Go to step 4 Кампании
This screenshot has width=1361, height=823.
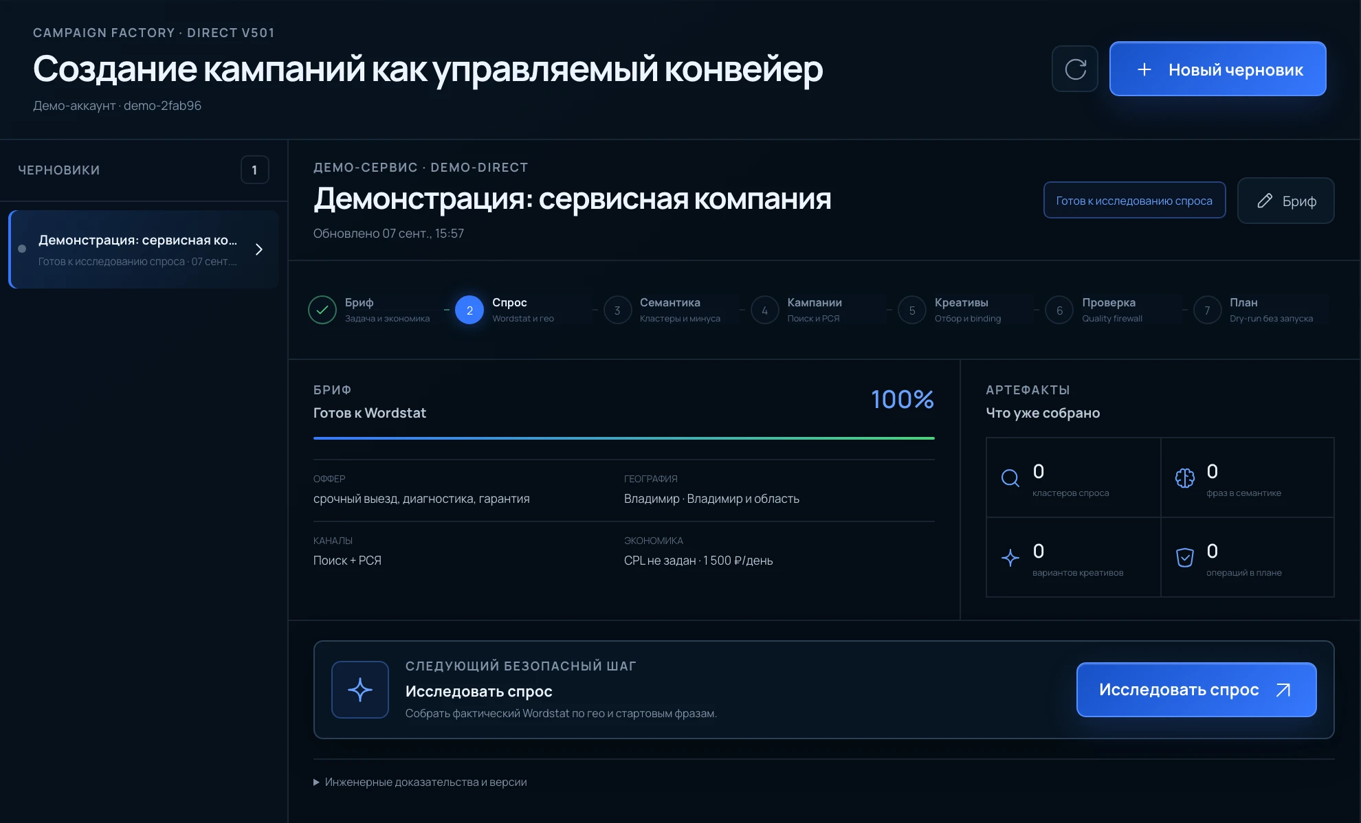pos(797,310)
